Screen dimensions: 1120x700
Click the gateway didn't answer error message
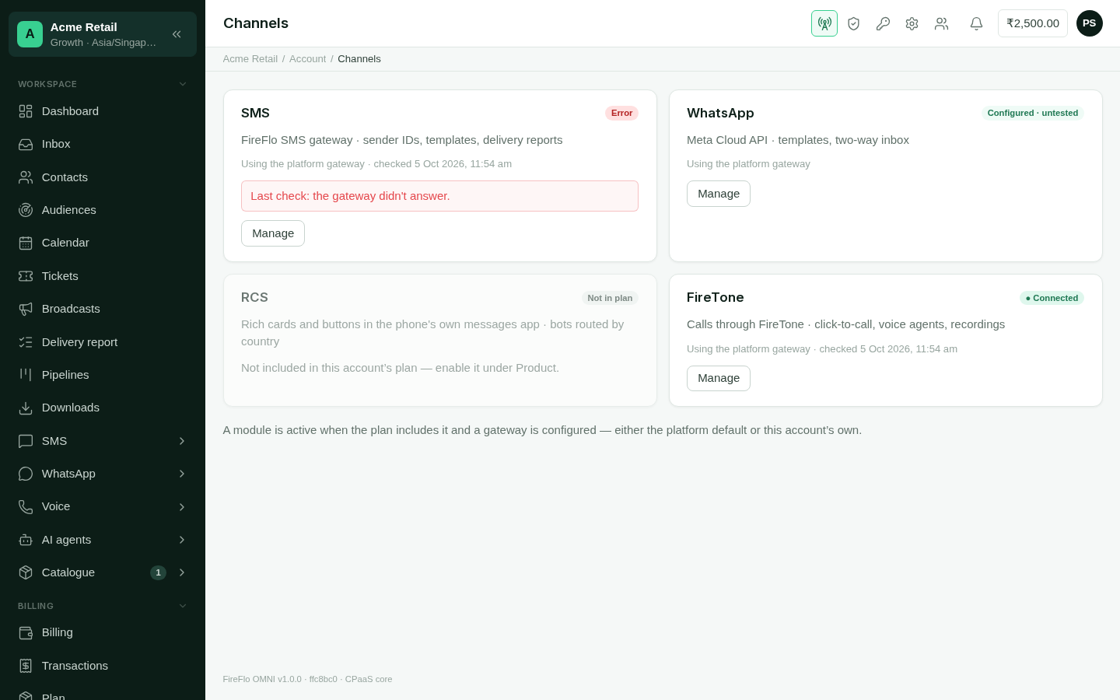click(439, 196)
